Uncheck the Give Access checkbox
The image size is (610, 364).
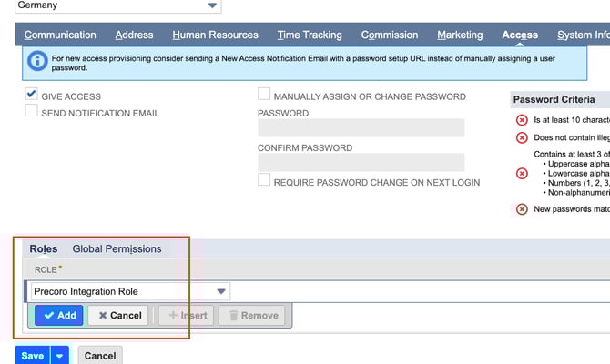(32, 95)
